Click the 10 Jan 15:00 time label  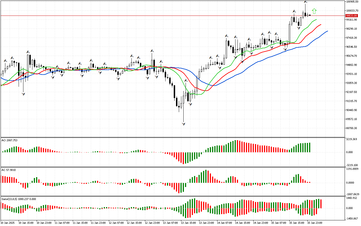click(x=26, y=223)
